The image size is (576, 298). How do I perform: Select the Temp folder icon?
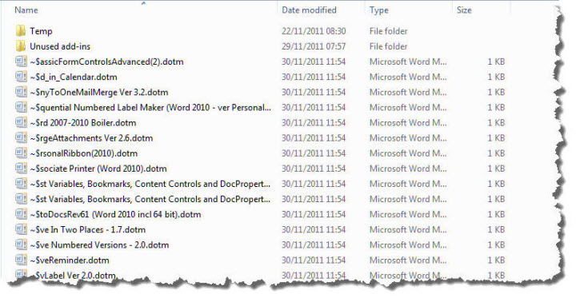click(21, 31)
